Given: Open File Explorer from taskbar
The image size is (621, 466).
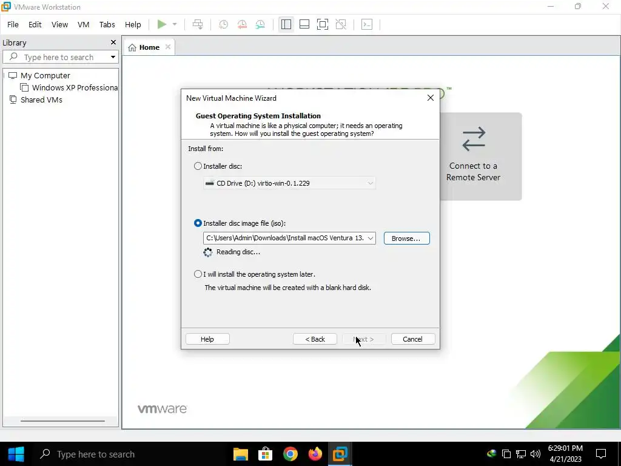Looking at the screenshot, I should [x=240, y=454].
